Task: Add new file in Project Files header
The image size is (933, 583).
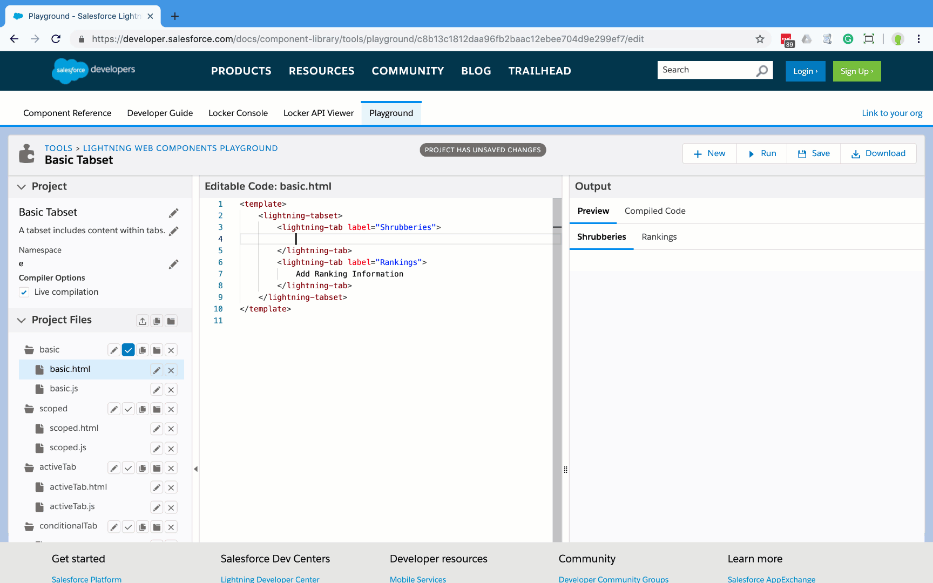Action: tap(157, 321)
